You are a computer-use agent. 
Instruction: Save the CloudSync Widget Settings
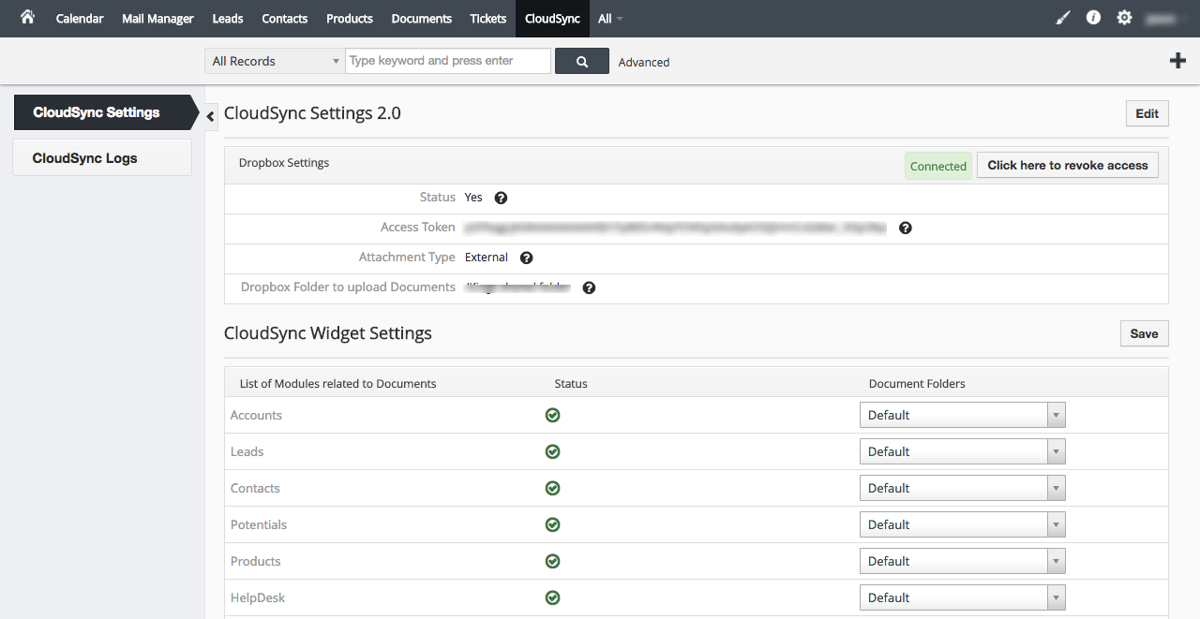(x=1145, y=333)
